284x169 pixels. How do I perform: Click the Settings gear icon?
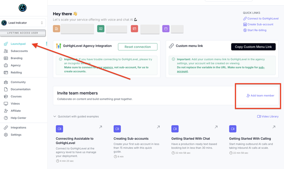click(x=6, y=135)
